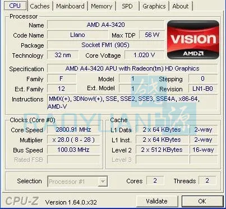Switch to the Memory tab
226x209 pixels.
(102, 6)
